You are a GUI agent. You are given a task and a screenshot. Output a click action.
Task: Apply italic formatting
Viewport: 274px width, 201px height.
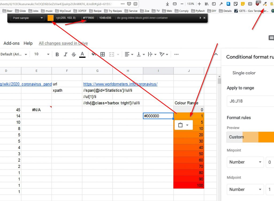[66, 54]
